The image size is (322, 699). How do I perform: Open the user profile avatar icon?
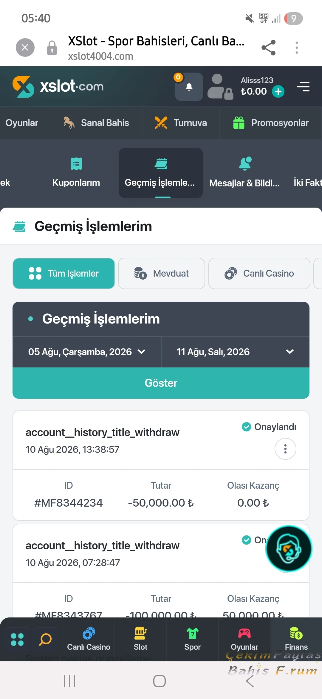[220, 87]
